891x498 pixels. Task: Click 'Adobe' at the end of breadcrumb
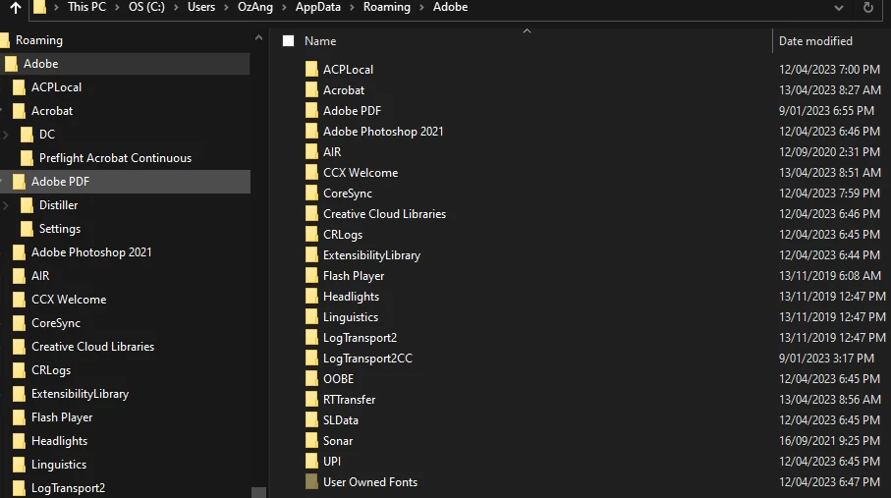450,8
